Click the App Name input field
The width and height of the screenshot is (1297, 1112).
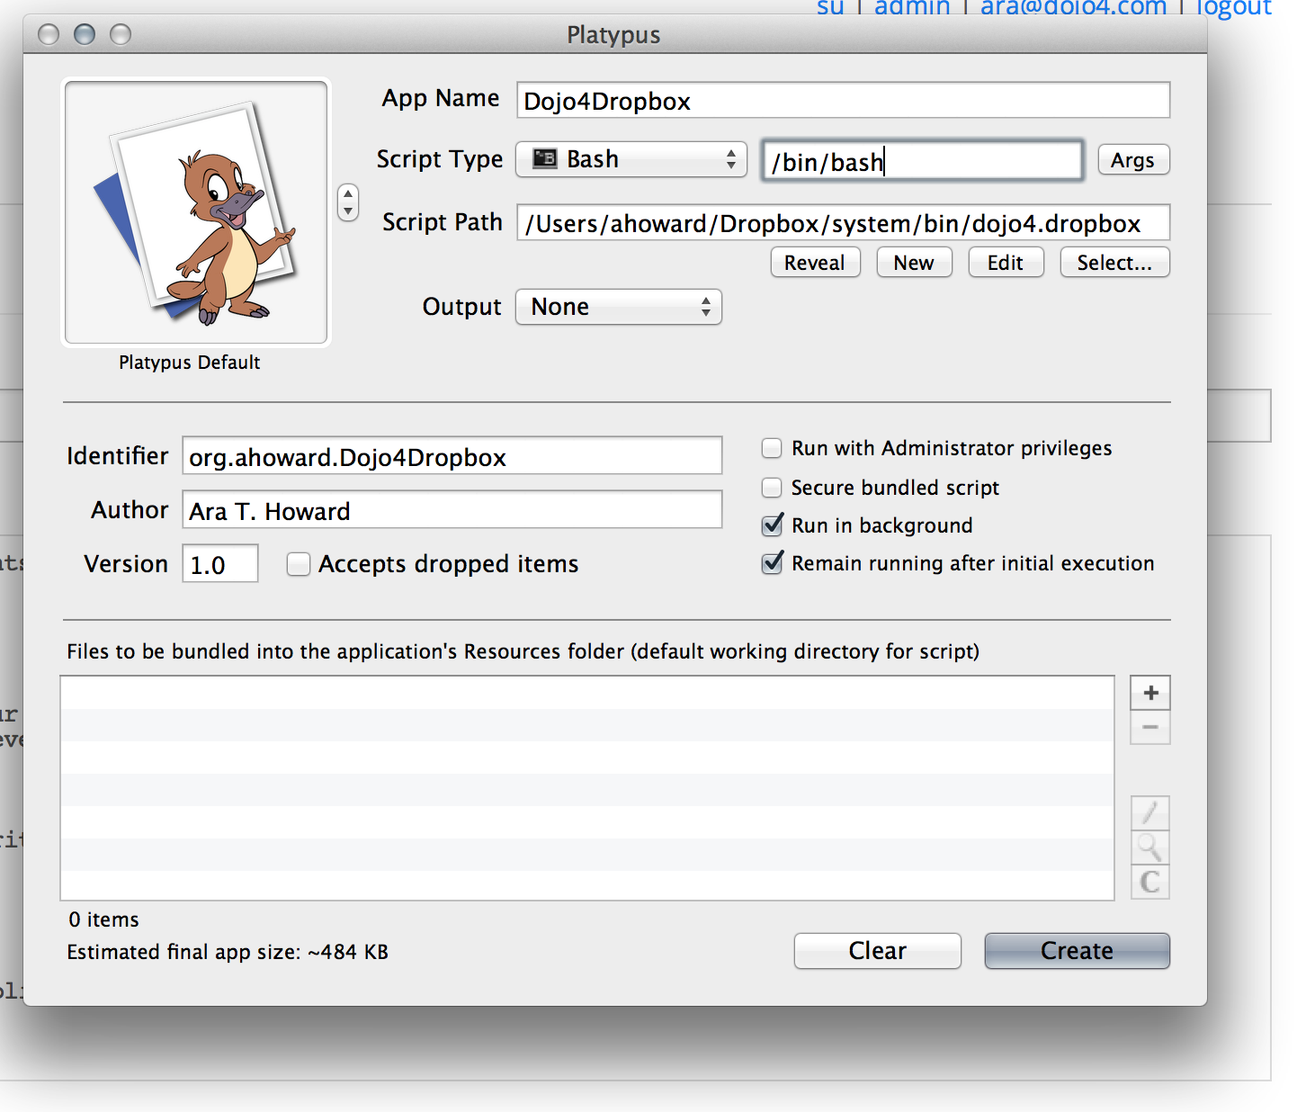pyautogui.click(x=844, y=100)
